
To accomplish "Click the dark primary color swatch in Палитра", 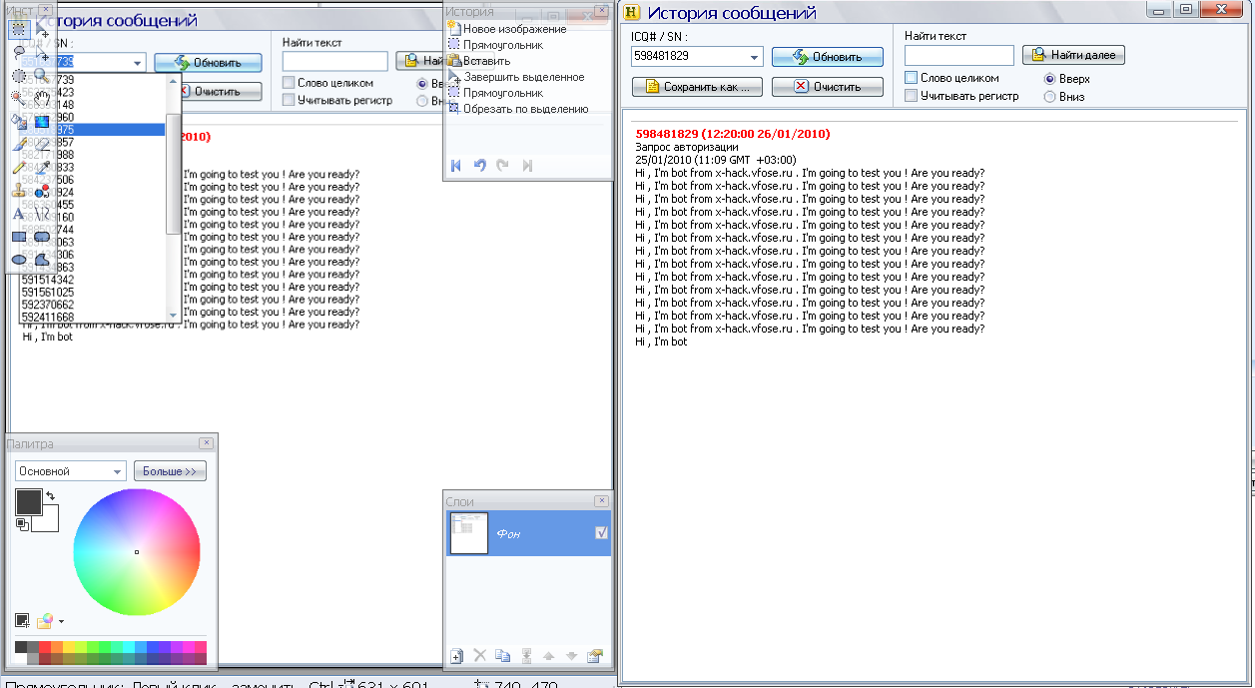I will pos(28,502).
